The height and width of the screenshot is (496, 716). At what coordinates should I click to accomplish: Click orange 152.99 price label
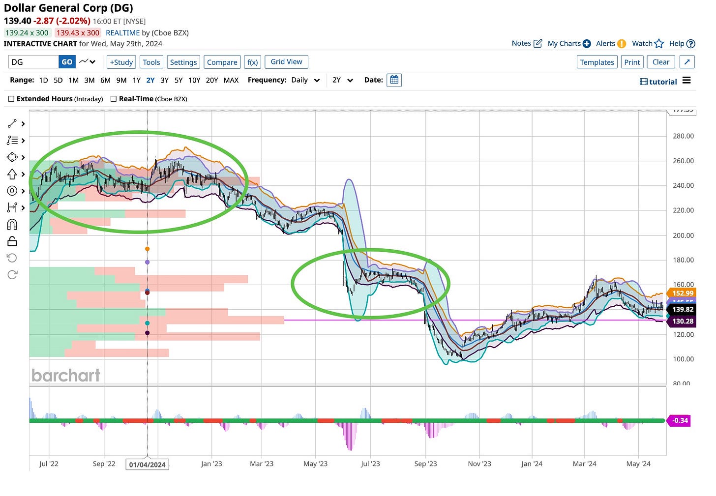click(x=683, y=293)
